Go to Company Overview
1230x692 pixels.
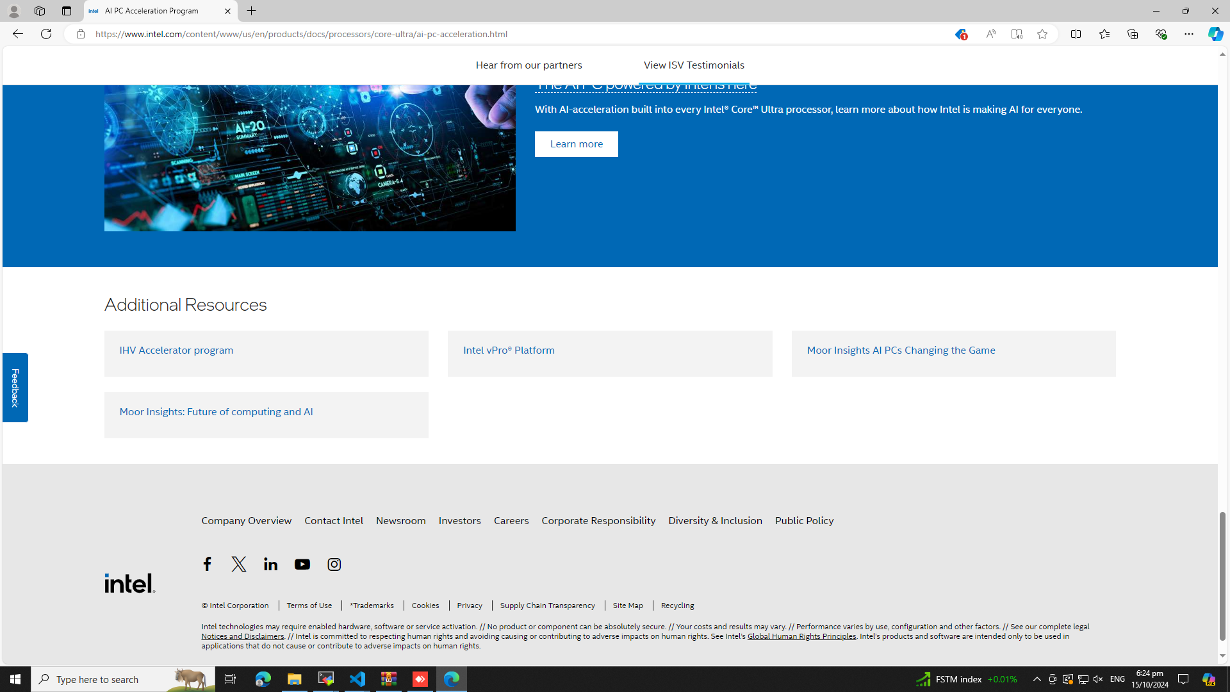247,521
